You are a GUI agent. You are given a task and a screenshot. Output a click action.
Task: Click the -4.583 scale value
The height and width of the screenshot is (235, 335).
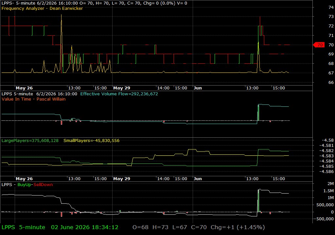(326, 156)
